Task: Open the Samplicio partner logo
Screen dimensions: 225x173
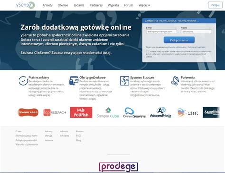Action: tap(211, 112)
